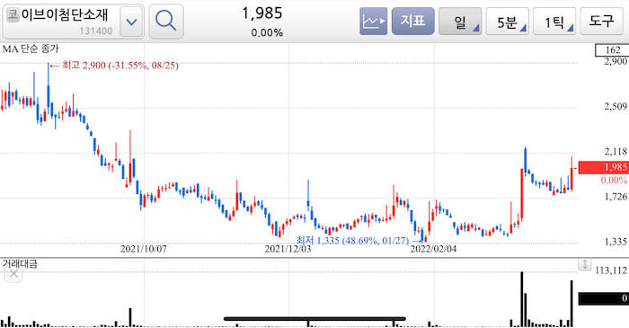Viewport: 629px width, 328px height.
Task: Click the 거래대금 panel title
Action: tap(20, 263)
